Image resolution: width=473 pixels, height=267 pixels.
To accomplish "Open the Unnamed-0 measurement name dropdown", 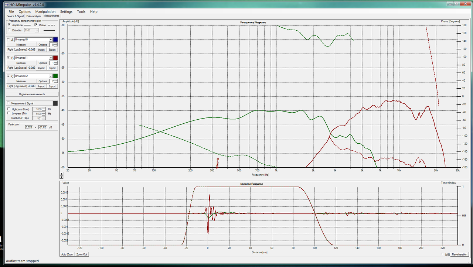I will (50, 40).
